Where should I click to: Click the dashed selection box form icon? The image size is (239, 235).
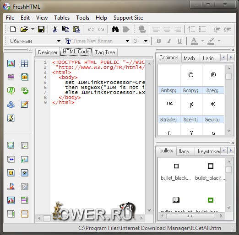point(11,145)
